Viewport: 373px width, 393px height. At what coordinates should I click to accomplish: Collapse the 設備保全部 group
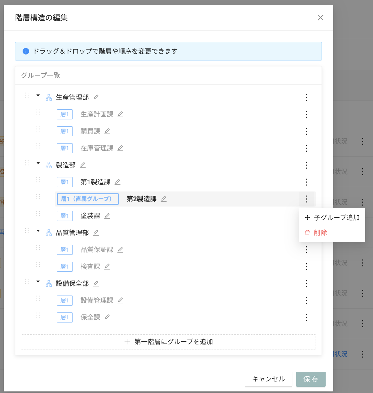click(38, 282)
